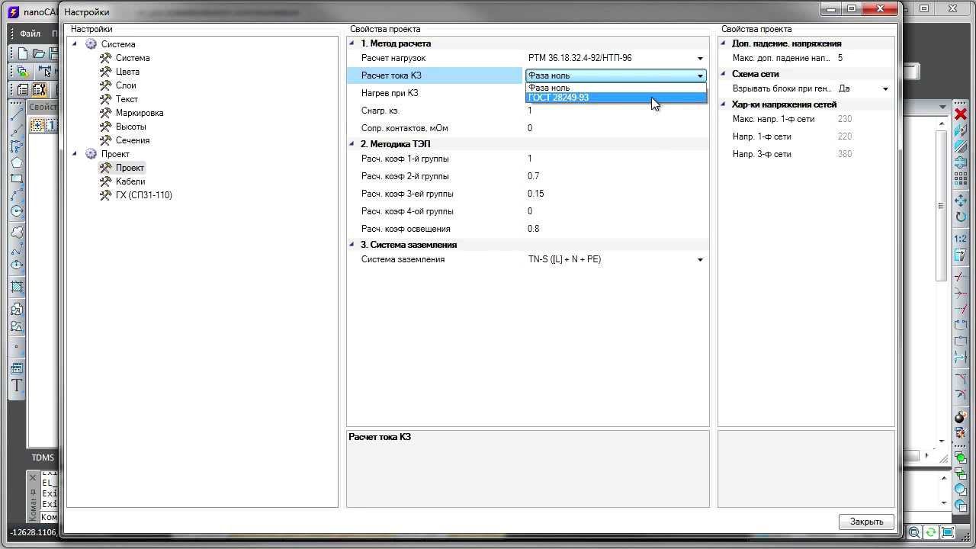
Task: Collapse section 1. Метод расчета
Action: pyautogui.click(x=352, y=43)
